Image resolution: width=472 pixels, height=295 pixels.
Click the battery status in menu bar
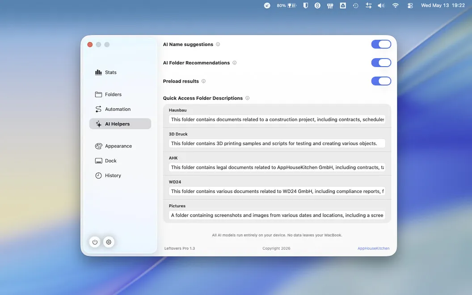286,5
